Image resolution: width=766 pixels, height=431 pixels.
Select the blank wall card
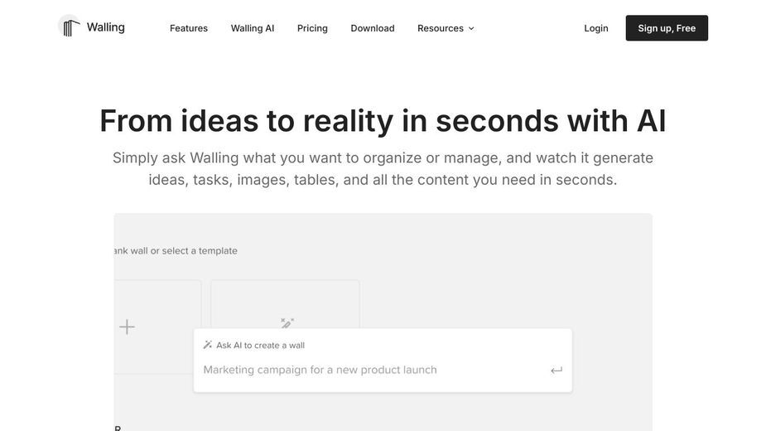157,327
